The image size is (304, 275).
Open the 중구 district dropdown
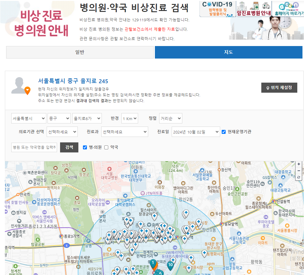tap(59, 118)
